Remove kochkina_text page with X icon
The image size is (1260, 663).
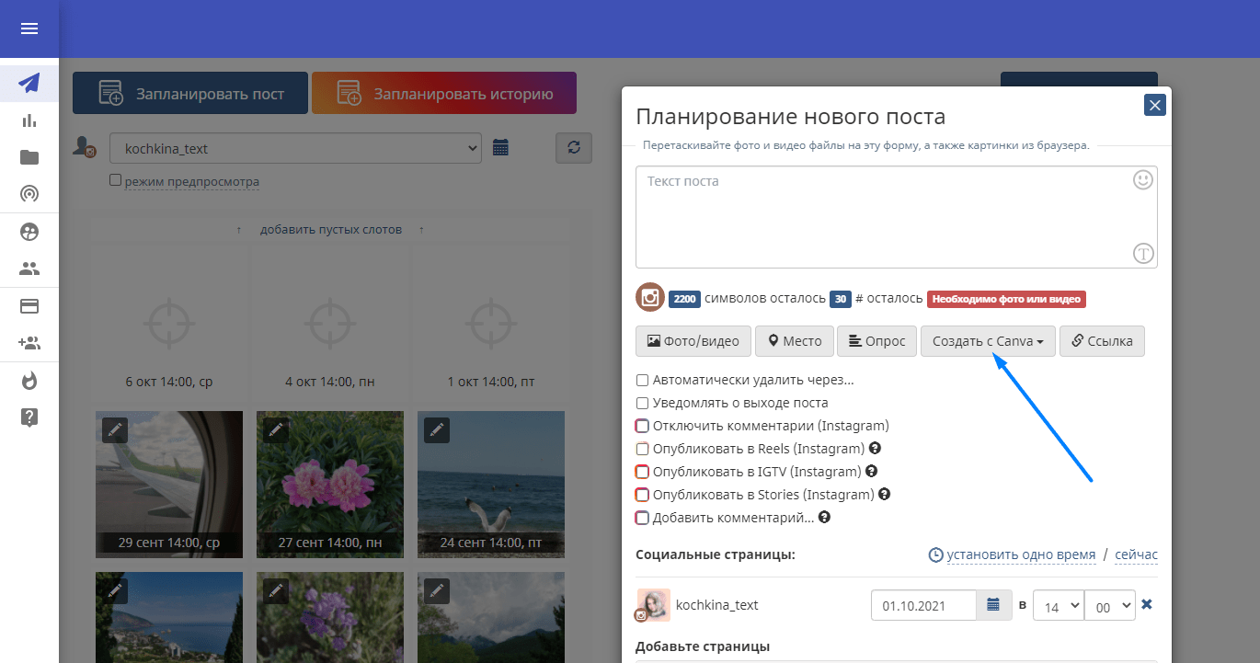[1146, 604]
